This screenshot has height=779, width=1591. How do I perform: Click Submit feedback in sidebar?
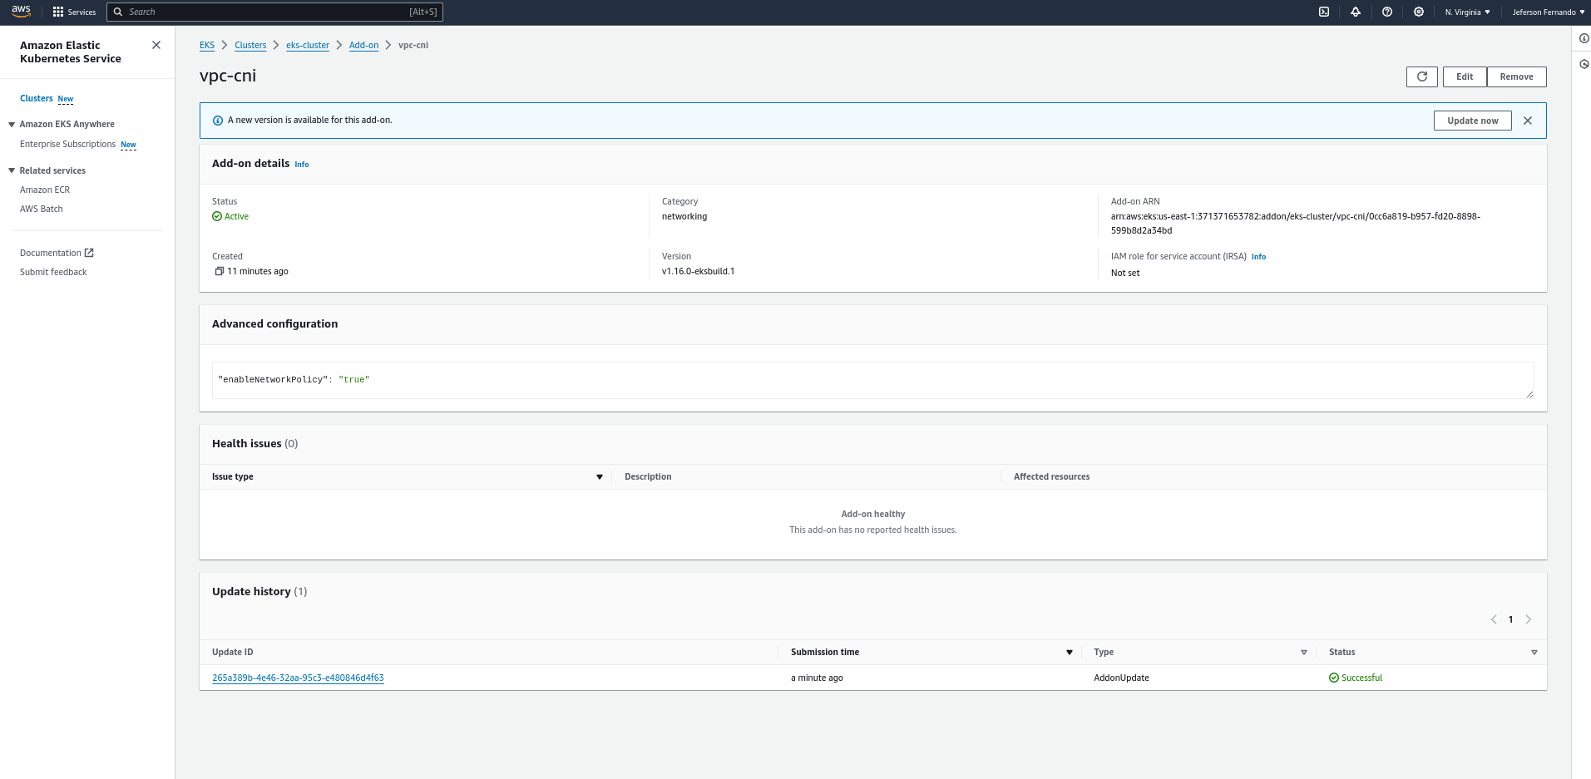coord(53,272)
